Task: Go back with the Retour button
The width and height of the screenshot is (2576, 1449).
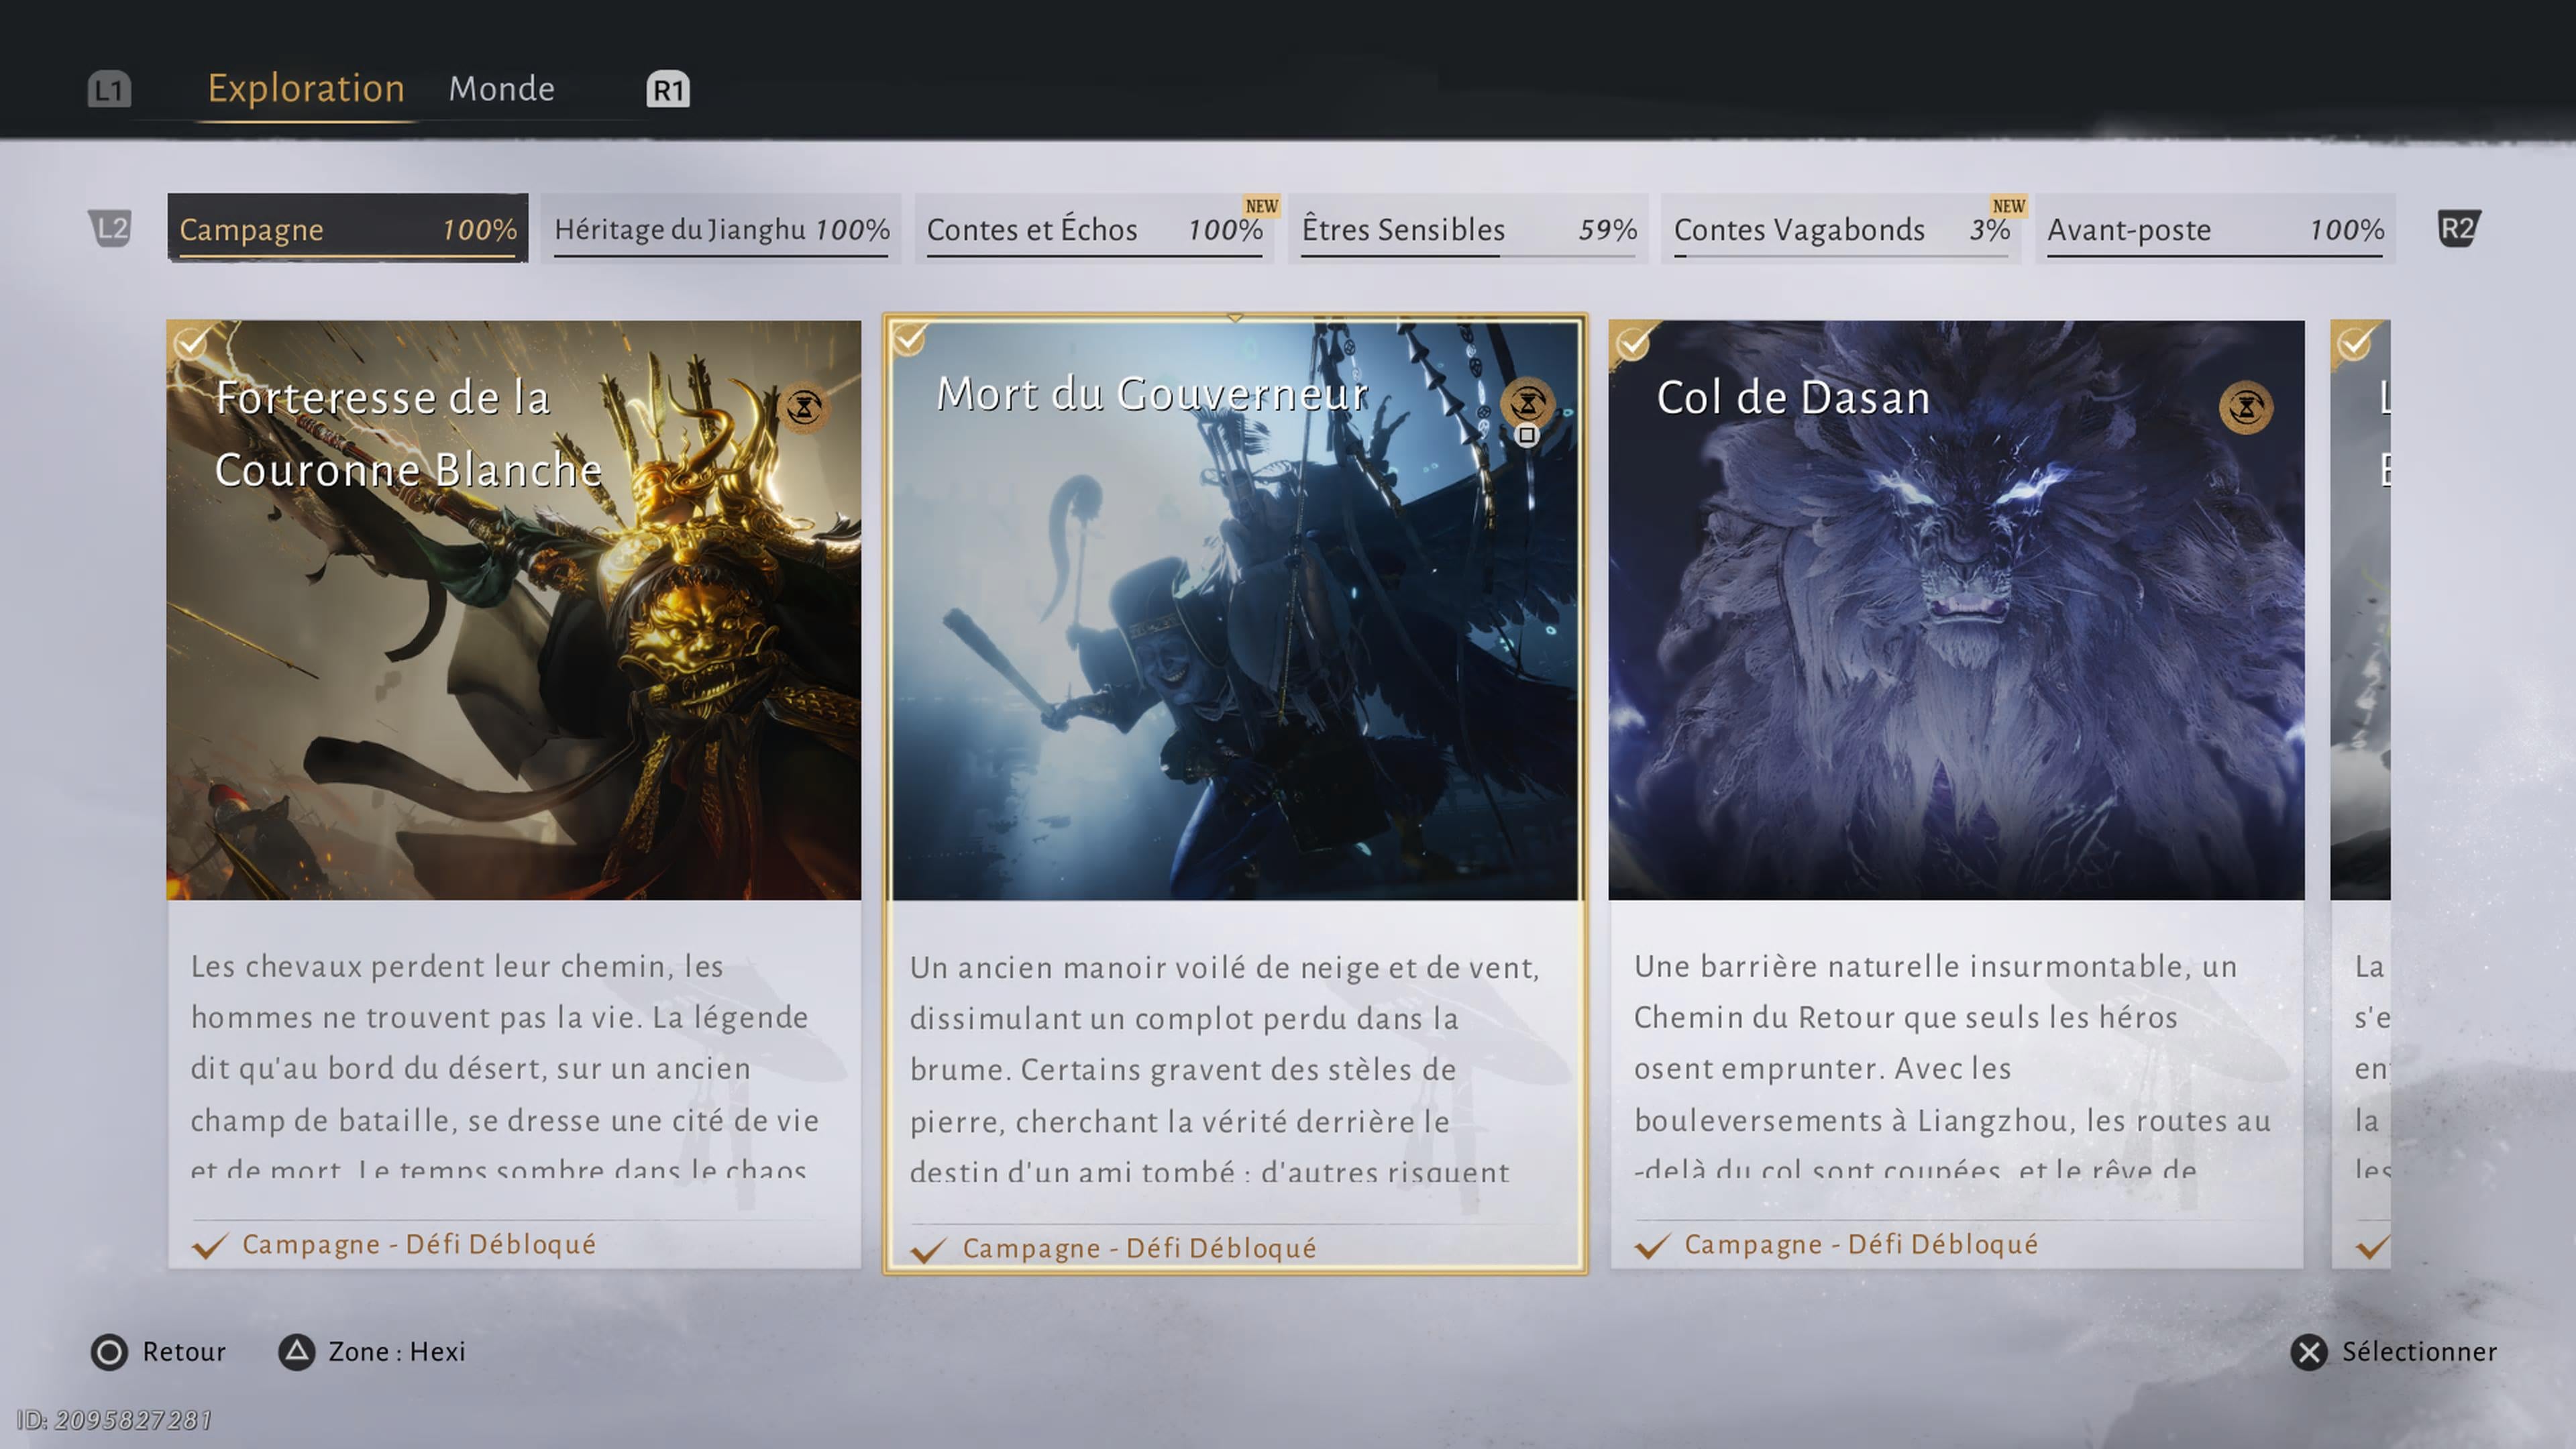Action: [158, 1352]
